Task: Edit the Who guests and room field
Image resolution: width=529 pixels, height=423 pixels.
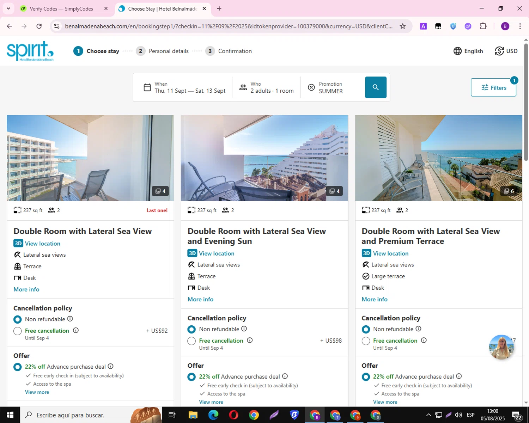Action: point(267,87)
